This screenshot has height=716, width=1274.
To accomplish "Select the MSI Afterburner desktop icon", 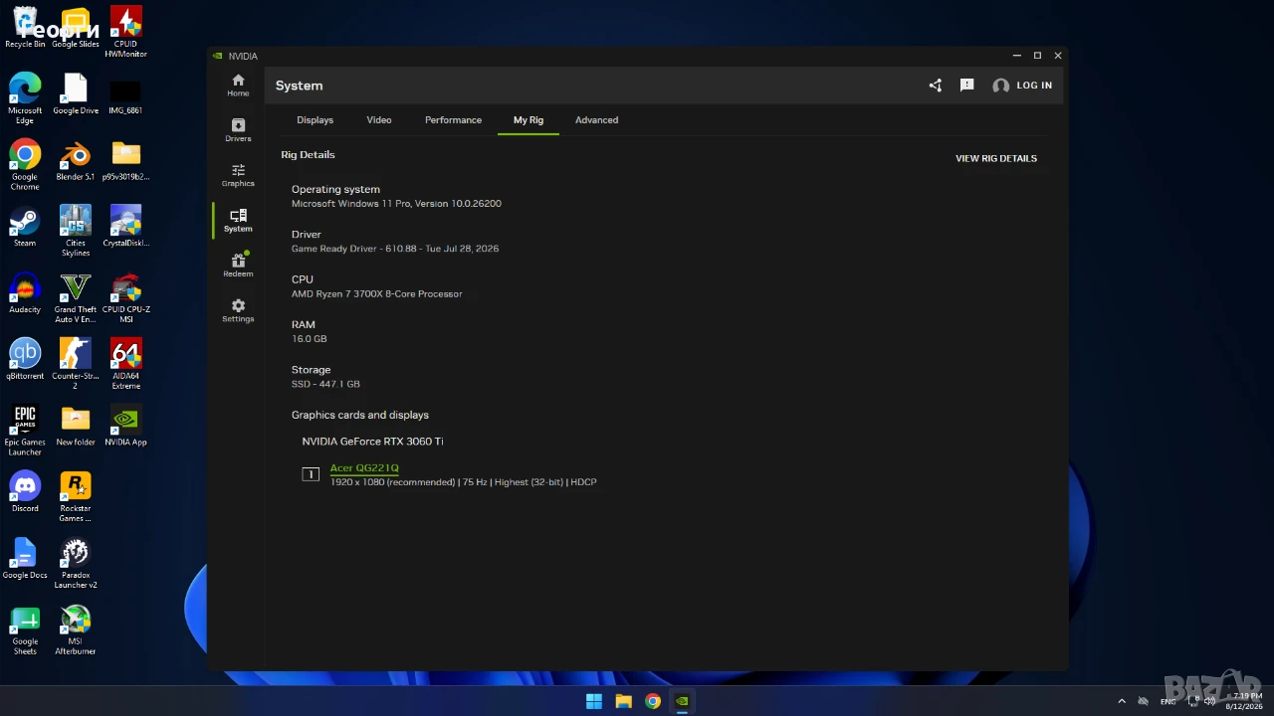I will [x=76, y=630].
